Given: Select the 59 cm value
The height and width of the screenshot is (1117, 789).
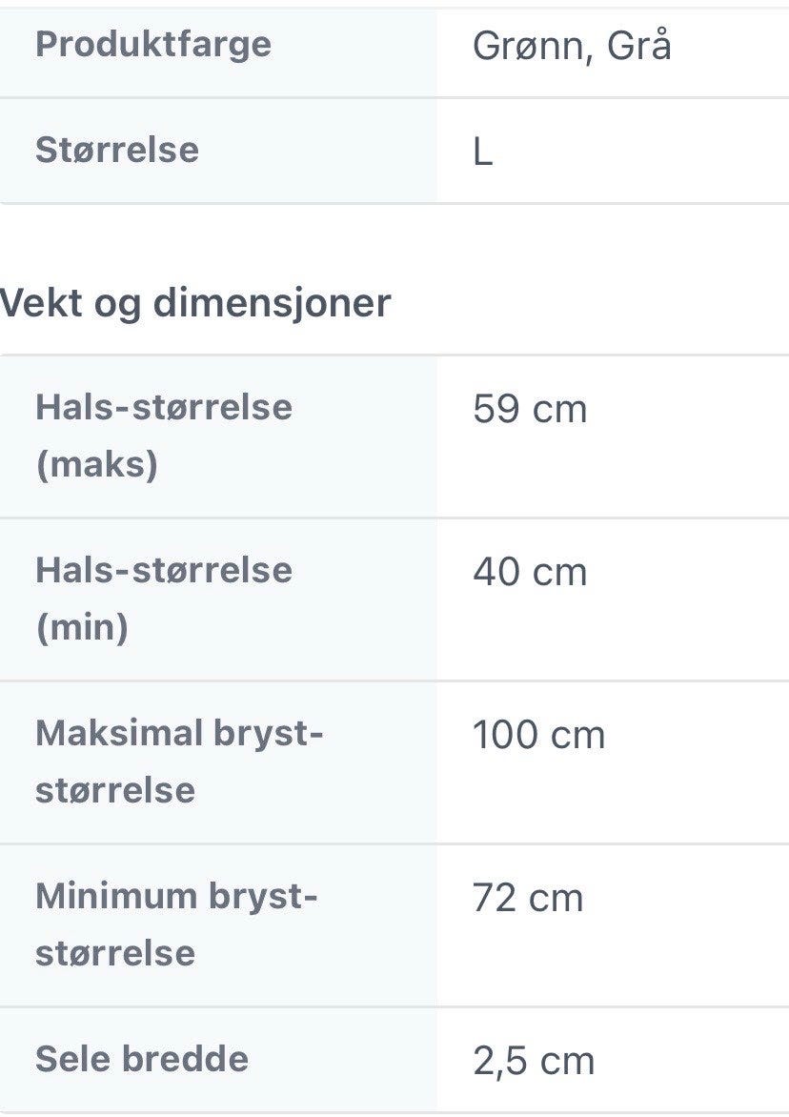Looking at the screenshot, I should (x=530, y=410).
